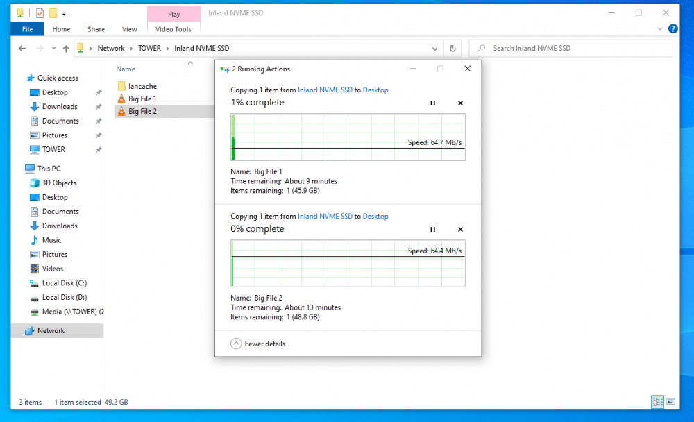Click the Big File 1 speed graph
Image resolution: width=694 pixels, height=422 pixels.
pyautogui.click(x=348, y=137)
